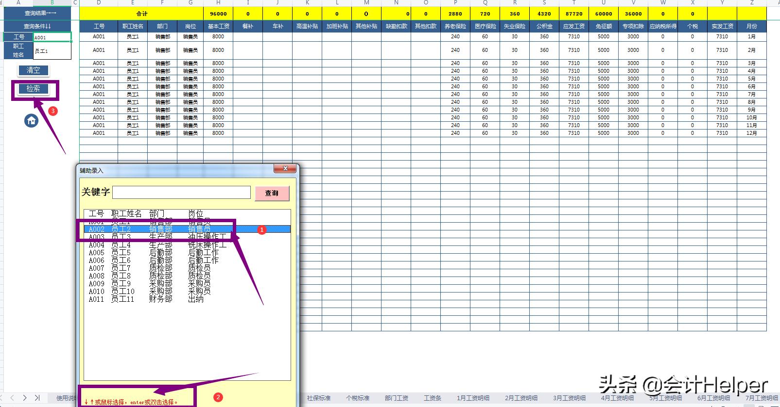Image resolution: width=780 pixels, height=407 pixels.
Task: Select the 60000 total cell
Action: [x=604, y=14]
